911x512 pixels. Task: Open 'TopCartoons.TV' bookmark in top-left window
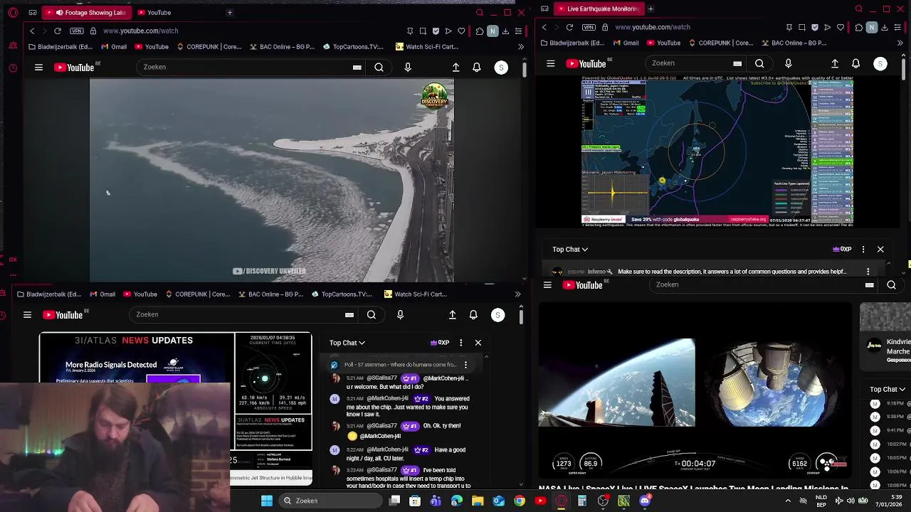[x=354, y=47]
